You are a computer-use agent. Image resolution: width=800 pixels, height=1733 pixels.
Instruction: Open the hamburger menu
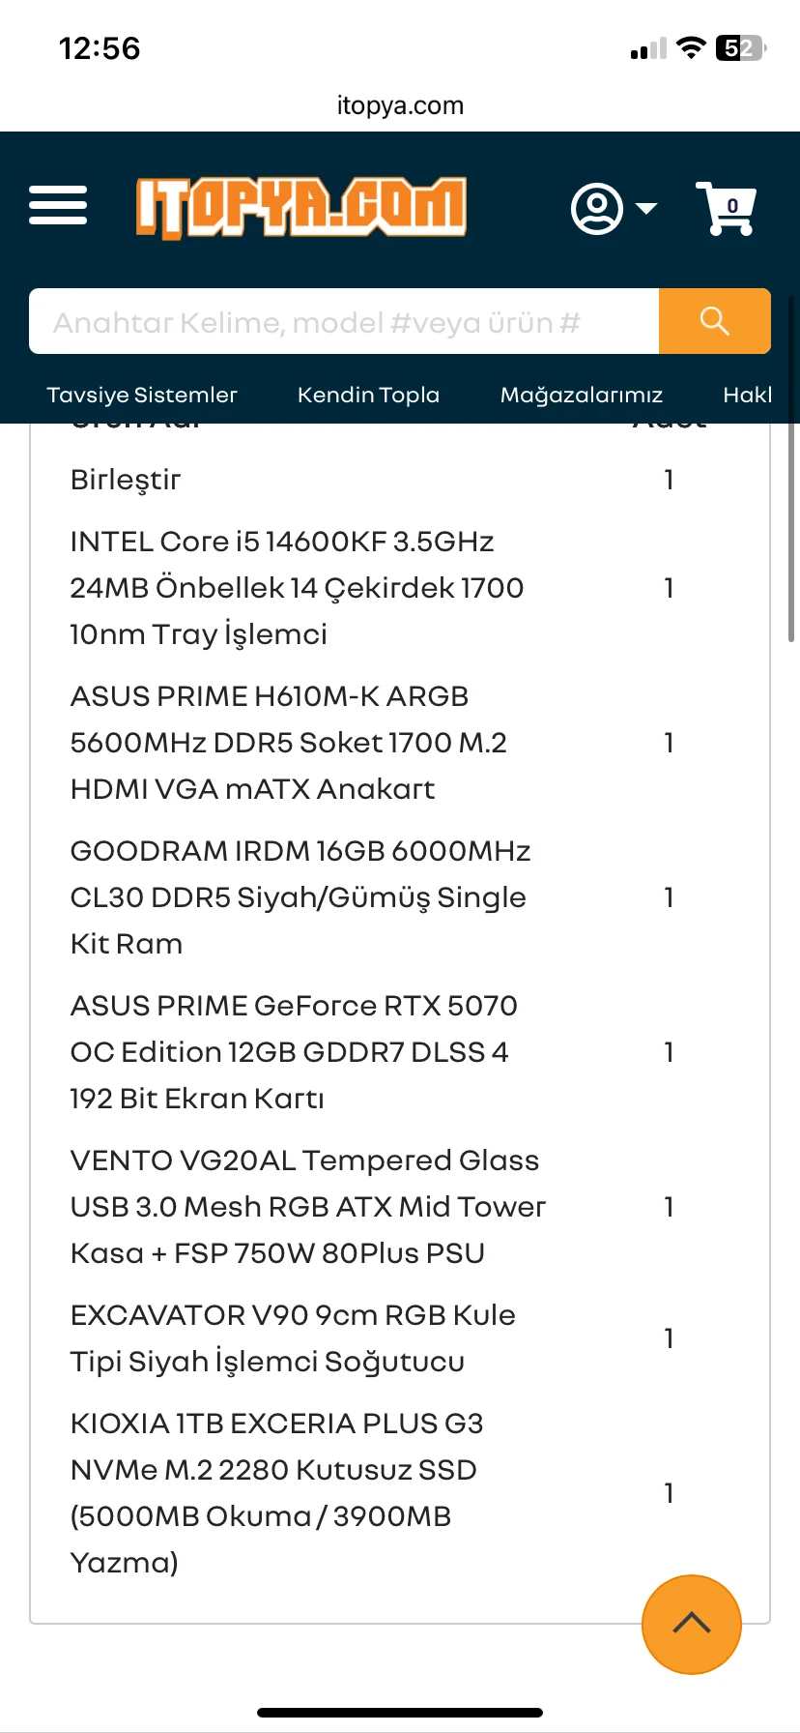click(58, 205)
